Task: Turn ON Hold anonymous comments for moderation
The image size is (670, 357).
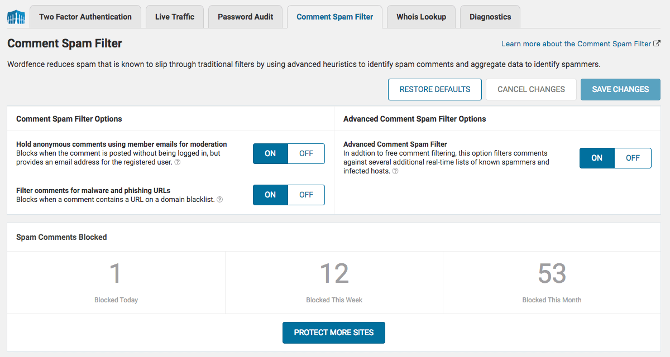Action: pyautogui.click(x=270, y=153)
